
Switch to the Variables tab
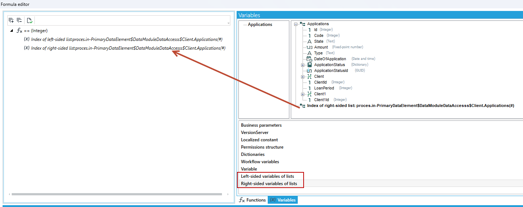tap(283, 200)
